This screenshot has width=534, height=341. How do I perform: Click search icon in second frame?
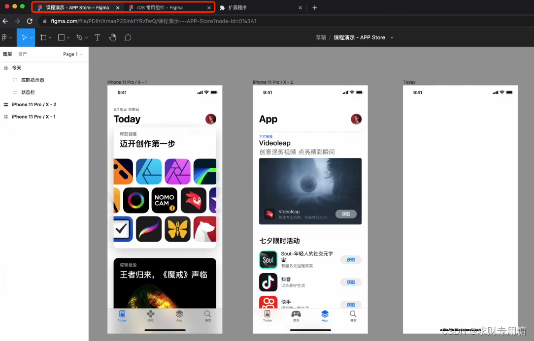click(x=353, y=314)
